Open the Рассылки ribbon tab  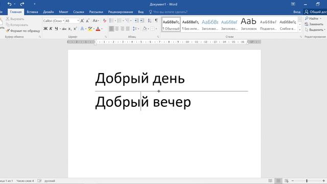(96, 12)
